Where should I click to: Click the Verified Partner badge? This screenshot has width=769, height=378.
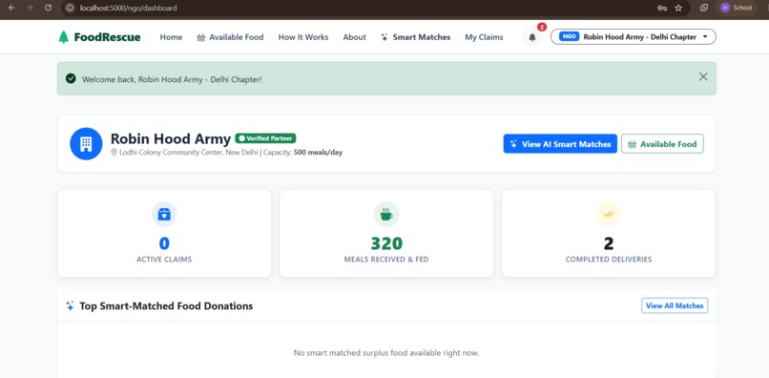point(265,138)
